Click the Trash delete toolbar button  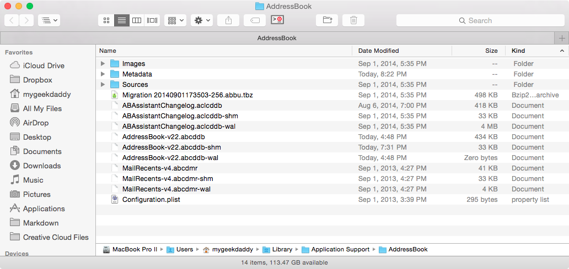[353, 20]
